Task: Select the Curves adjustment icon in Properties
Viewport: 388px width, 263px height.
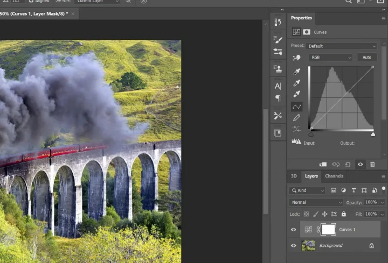Action: click(x=296, y=32)
